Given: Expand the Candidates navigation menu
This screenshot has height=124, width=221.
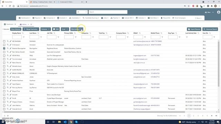Looking at the screenshot, I should (75, 18).
